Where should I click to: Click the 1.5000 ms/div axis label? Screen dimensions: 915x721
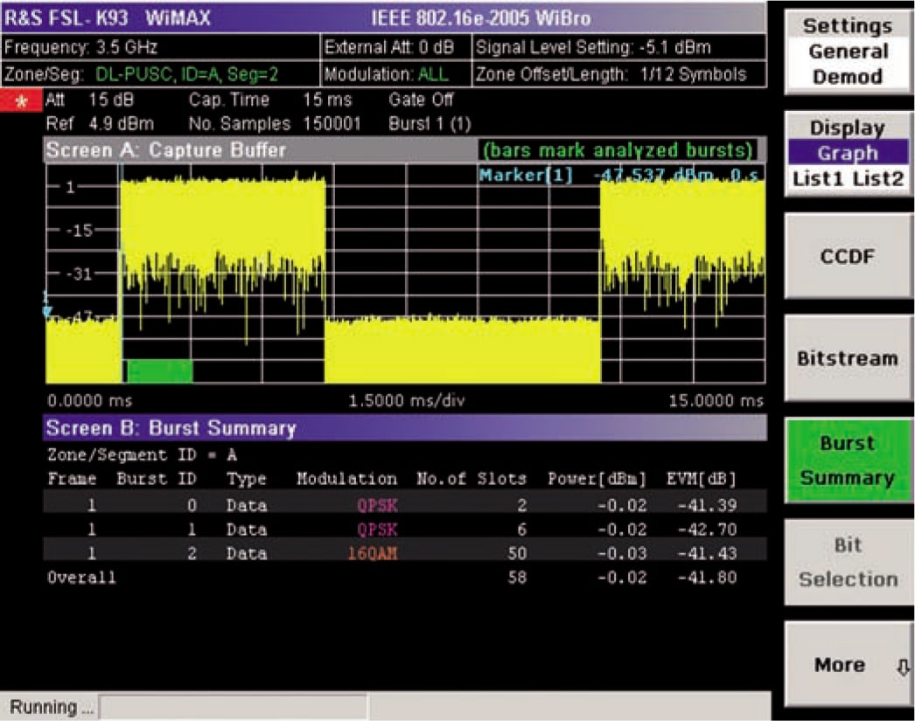click(x=406, y=400)
